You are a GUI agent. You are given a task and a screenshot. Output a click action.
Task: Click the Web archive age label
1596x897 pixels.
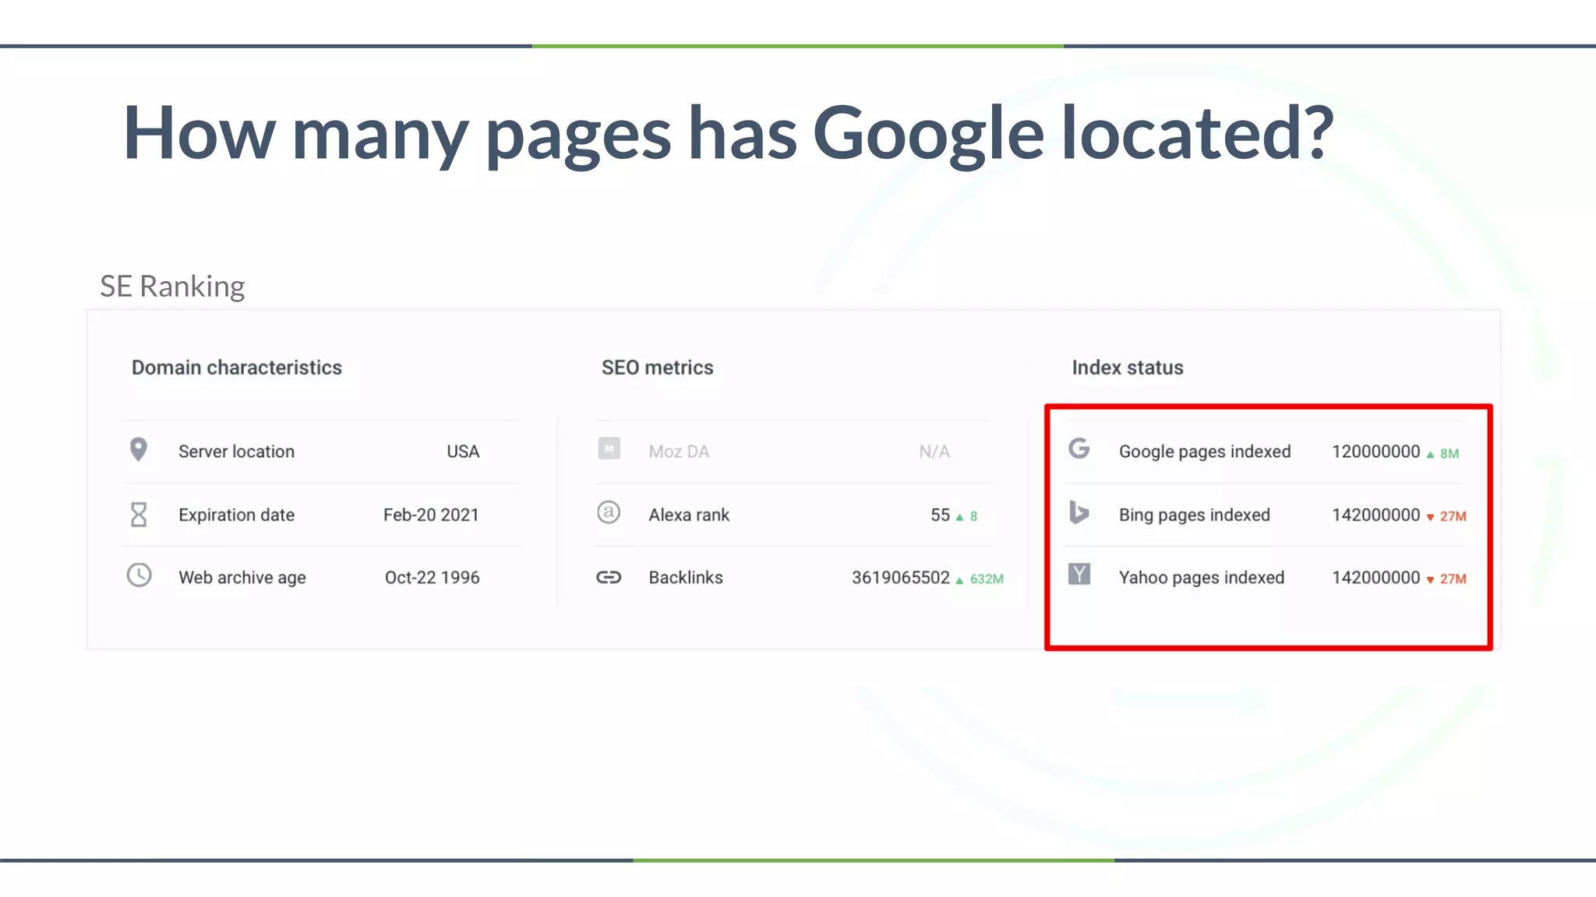242,578
